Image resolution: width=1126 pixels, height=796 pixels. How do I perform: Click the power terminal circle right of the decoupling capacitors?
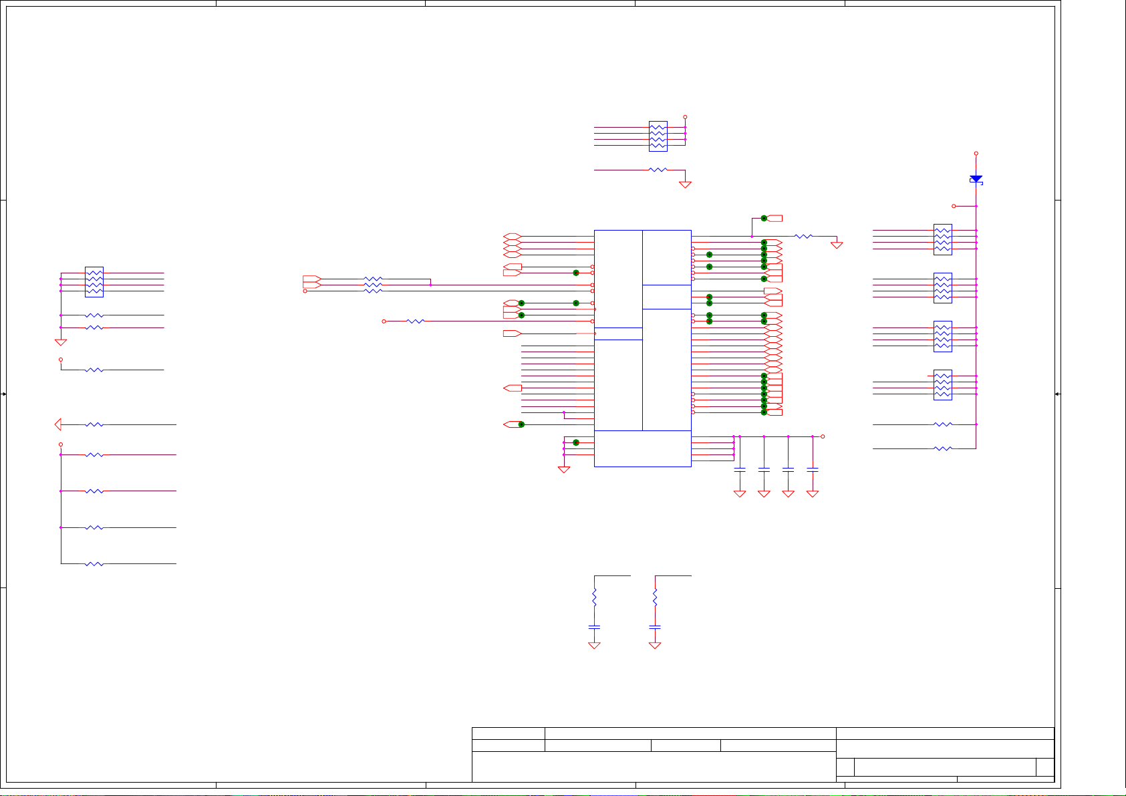click(x=823, y=436)
